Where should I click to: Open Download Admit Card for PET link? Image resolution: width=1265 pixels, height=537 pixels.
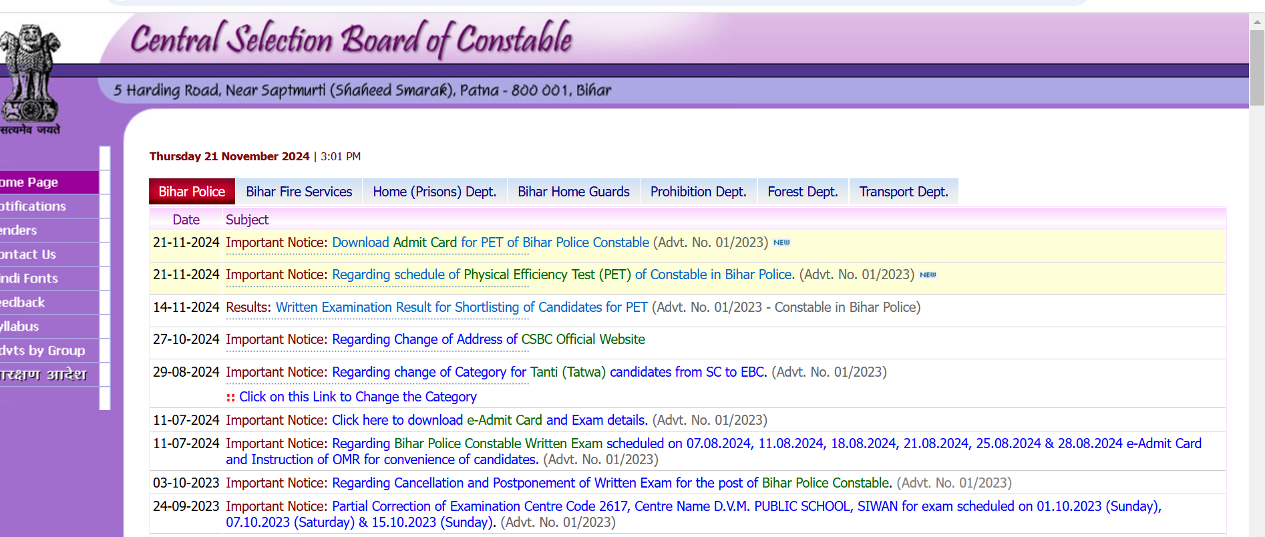coord(490,242)
